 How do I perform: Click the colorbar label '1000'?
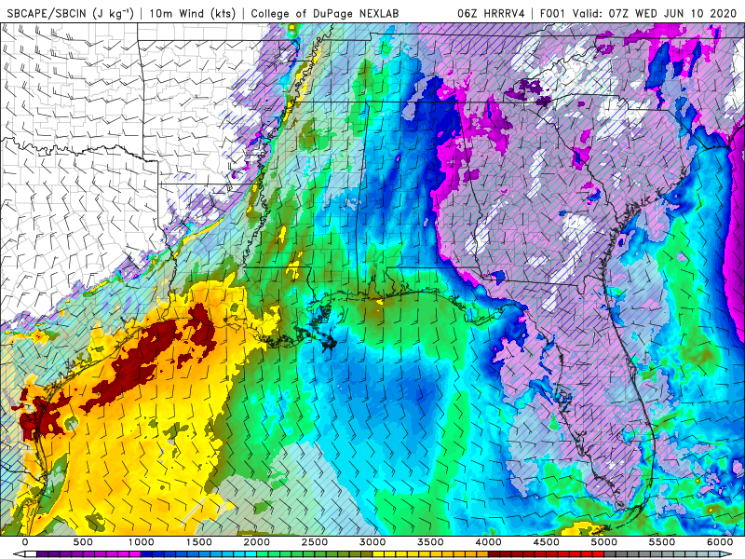click(x=142, y=542)
